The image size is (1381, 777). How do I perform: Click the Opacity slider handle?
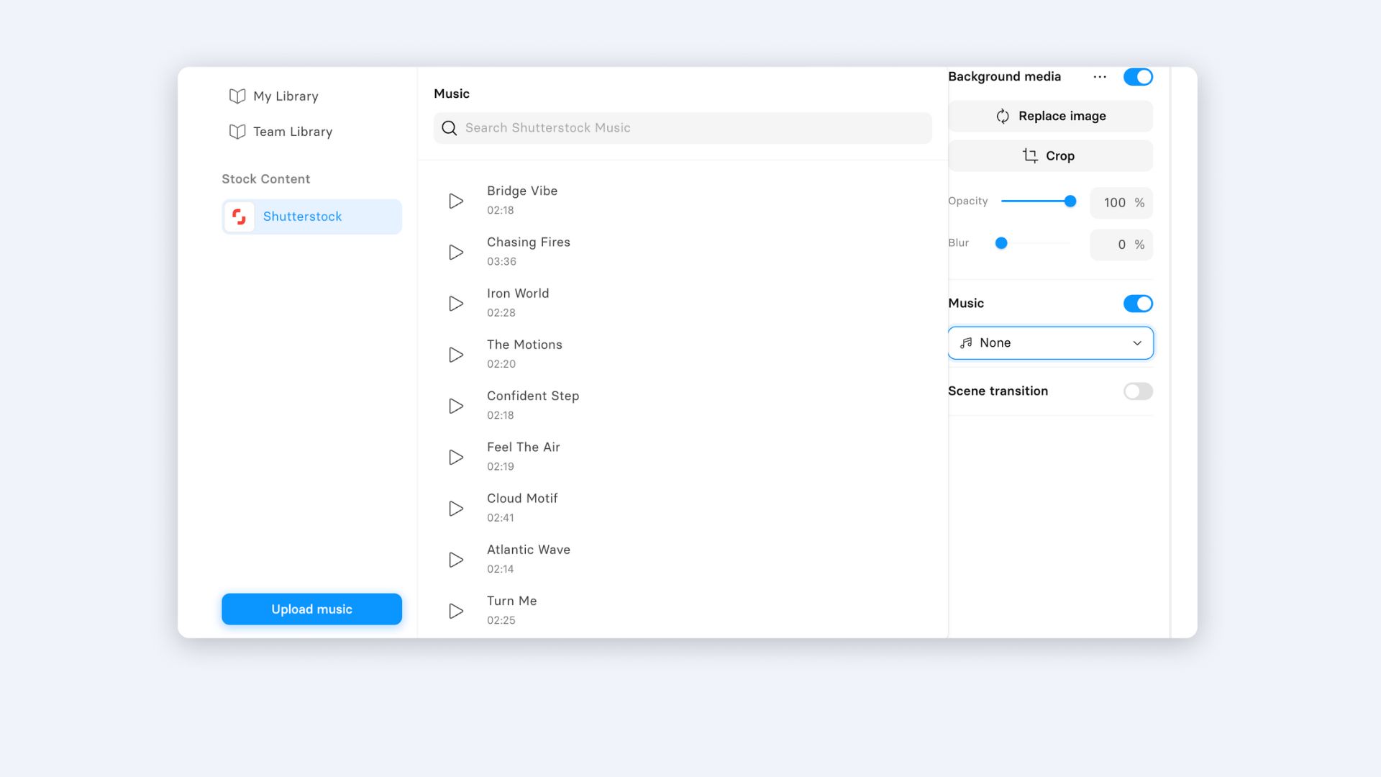(1070, 201)
